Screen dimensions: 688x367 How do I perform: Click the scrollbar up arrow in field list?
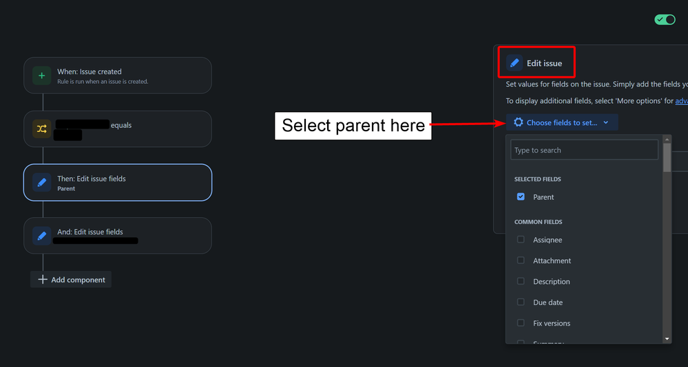pyautogui.click(x=667, y=140)
